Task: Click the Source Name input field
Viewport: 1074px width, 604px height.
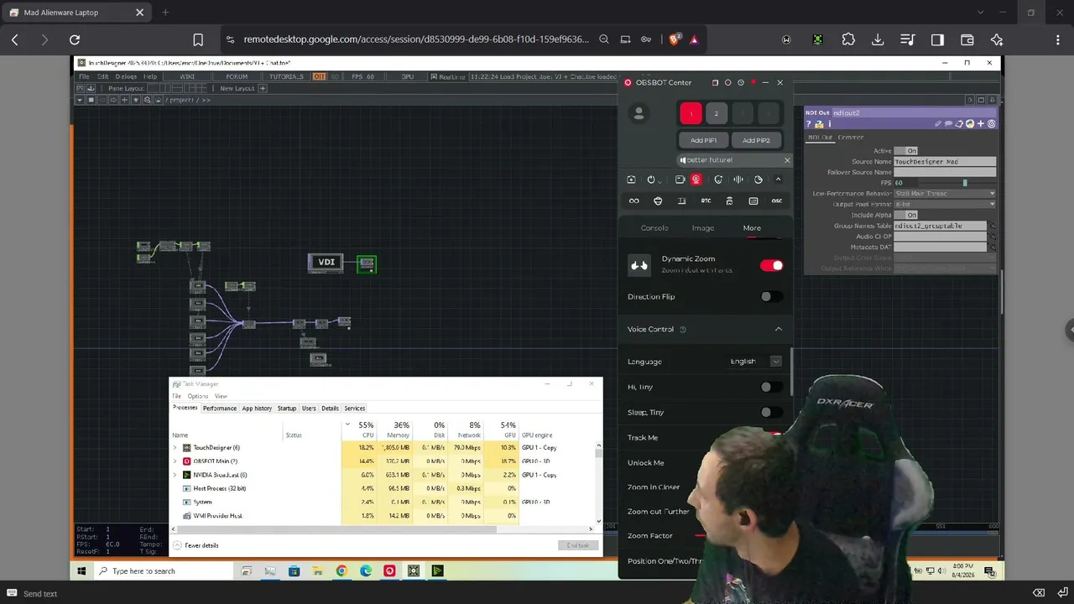Action: (x=945, y=162)
